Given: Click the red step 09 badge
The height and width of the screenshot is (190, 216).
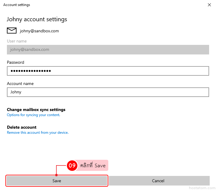Looking at the screenshot, I should click(x=72, y=165).
